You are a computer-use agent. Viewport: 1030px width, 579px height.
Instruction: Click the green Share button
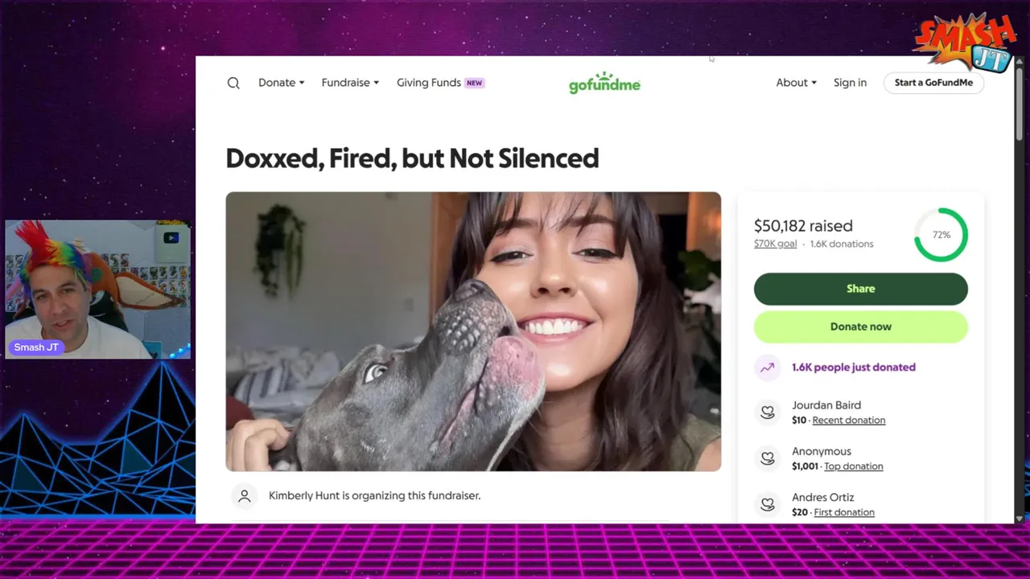pos(860,289)
